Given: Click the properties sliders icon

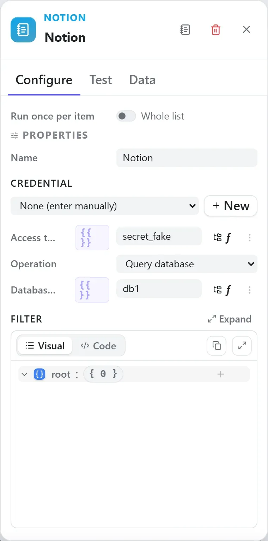Looking at the screenshot, I should pos(14,135).
